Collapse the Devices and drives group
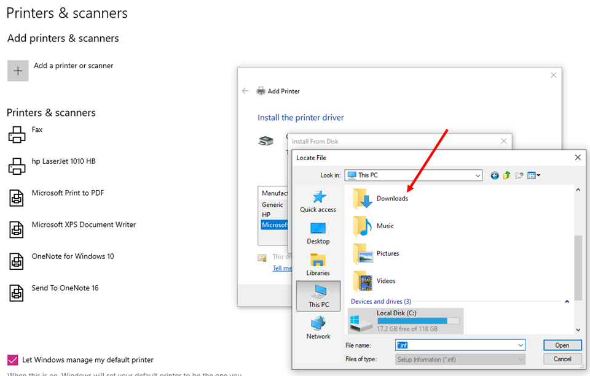This screenshot has height=376, width=590. (x=567, y=301)
